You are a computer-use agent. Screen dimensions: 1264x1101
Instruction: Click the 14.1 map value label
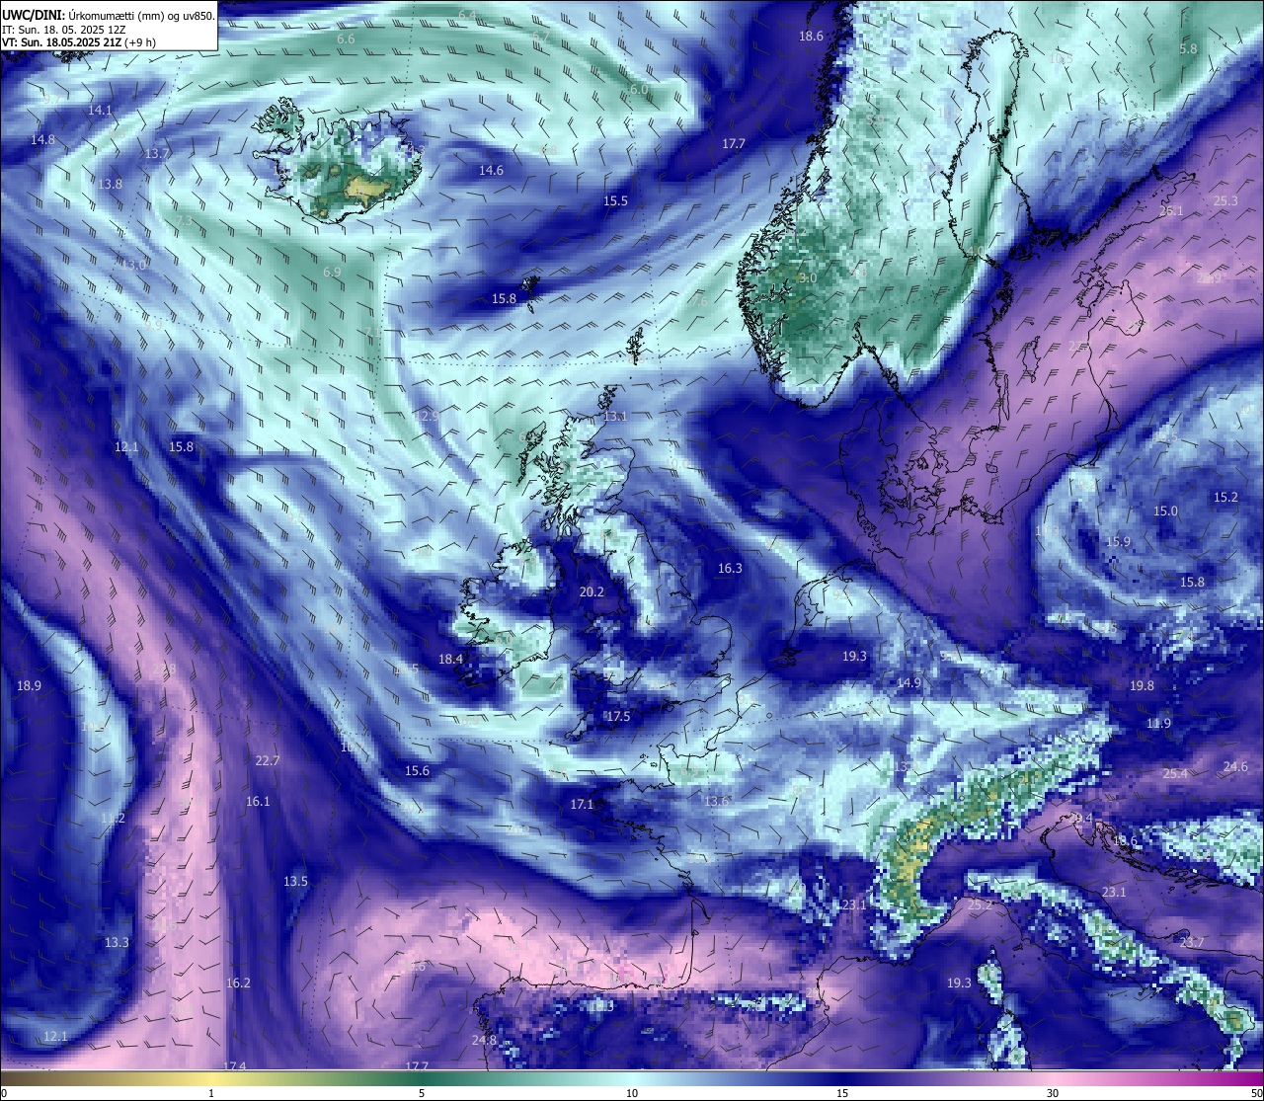click(100, 111)
